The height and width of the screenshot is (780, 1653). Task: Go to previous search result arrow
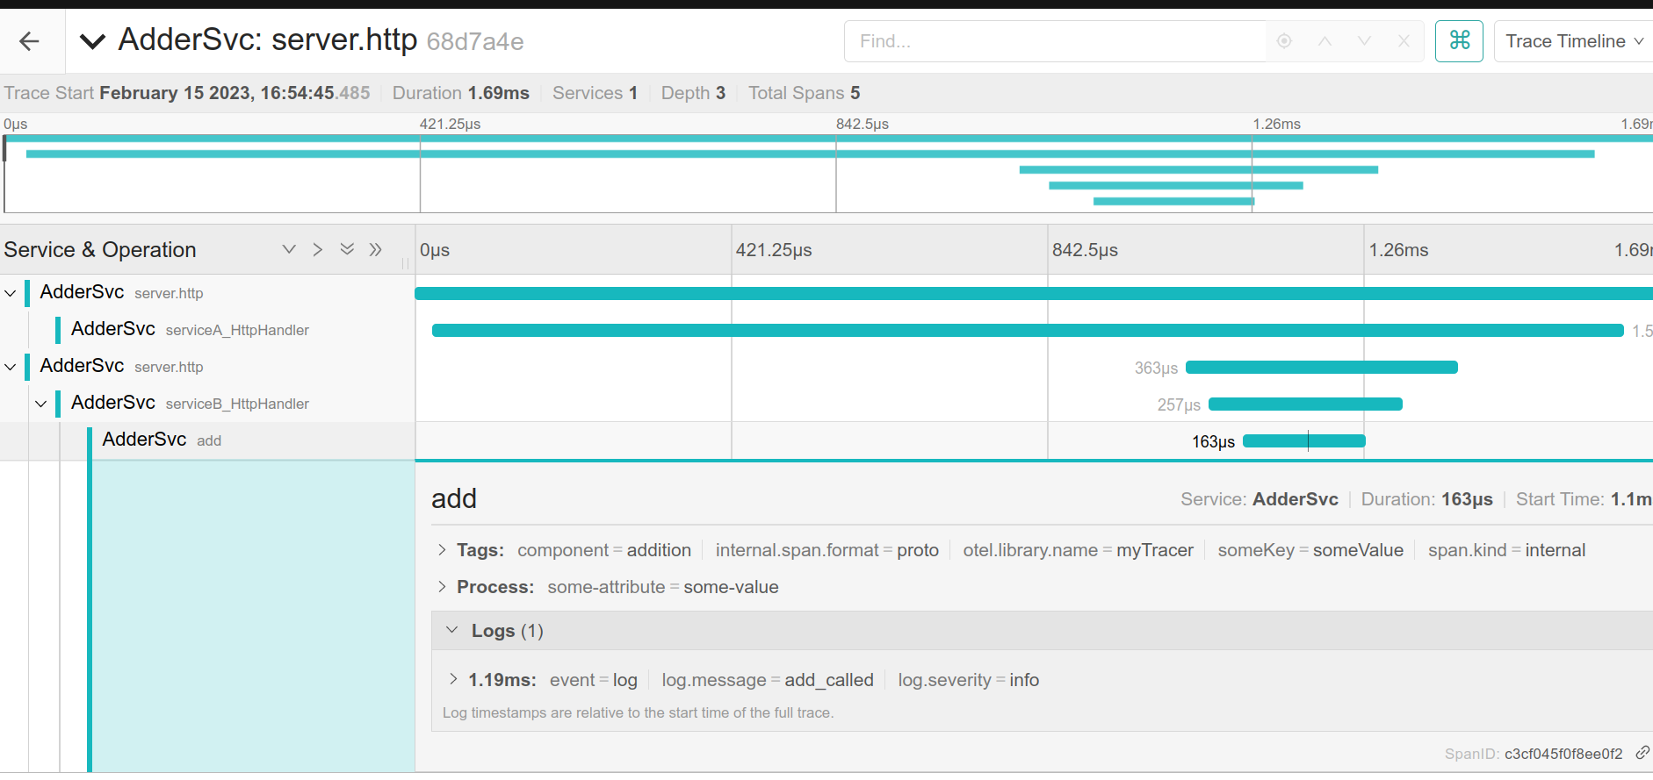pyautogui.click(x=1325, y=41)
